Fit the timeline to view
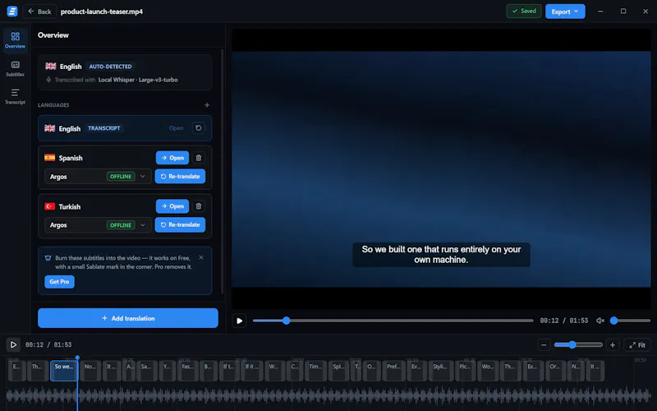The image size is (657, 411). pyautogui.click(x=637, y=345)
